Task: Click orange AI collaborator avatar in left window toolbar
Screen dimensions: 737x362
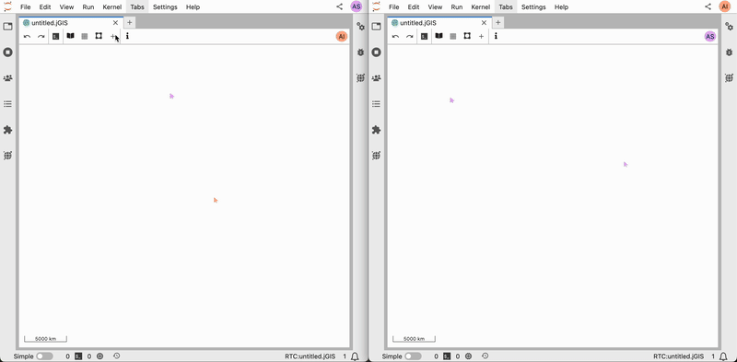Action: (x=342, y=36)
